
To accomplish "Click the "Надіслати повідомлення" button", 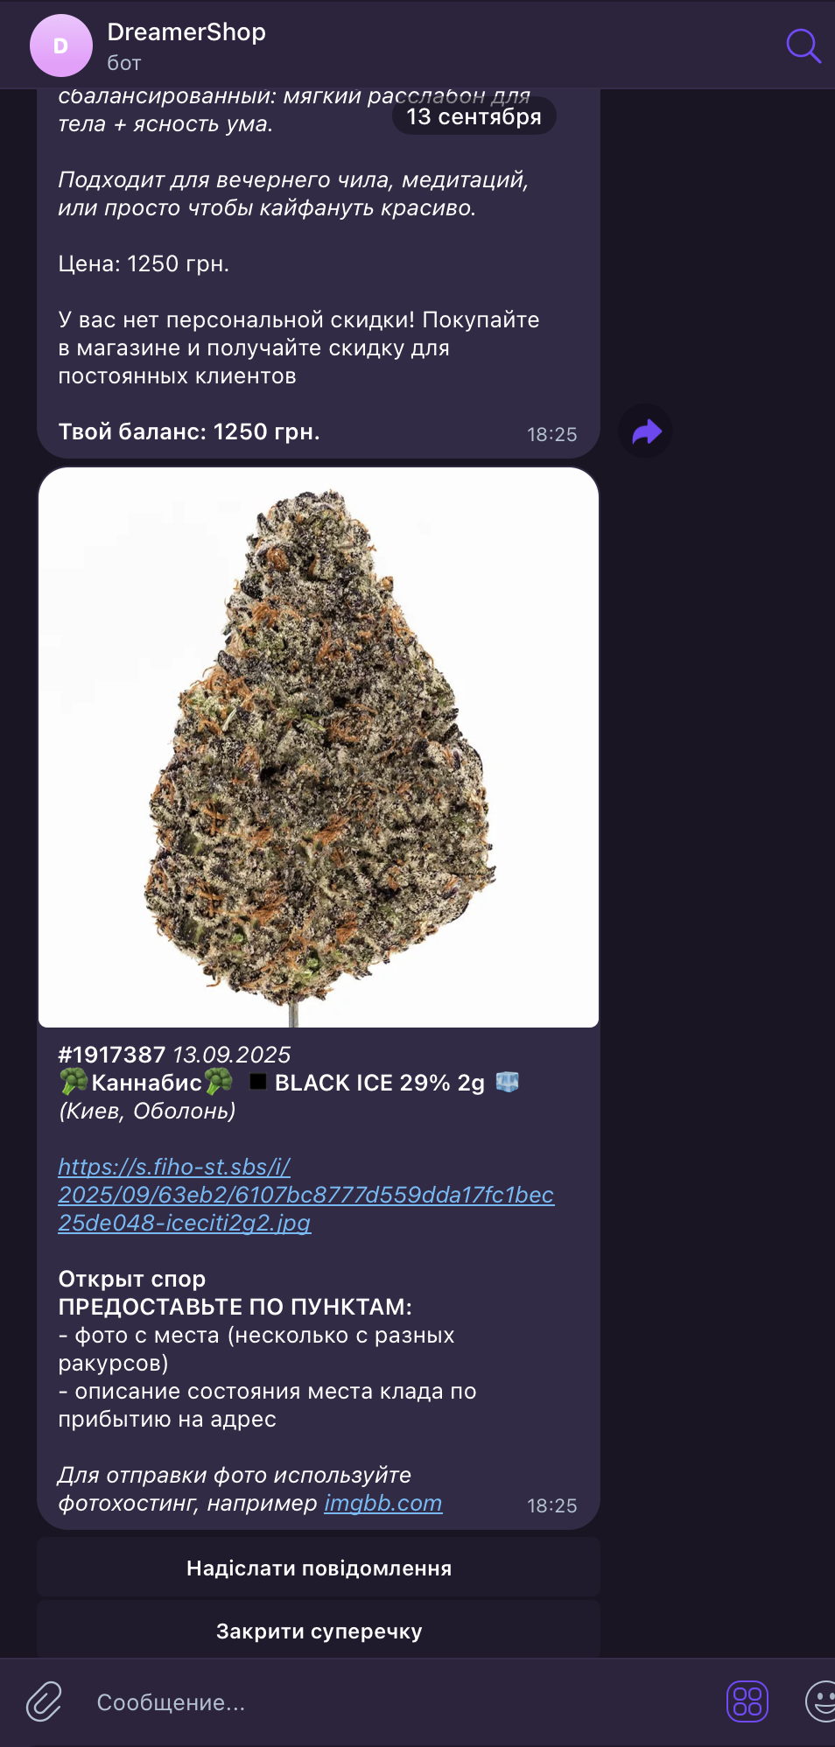I will 319,1568.
